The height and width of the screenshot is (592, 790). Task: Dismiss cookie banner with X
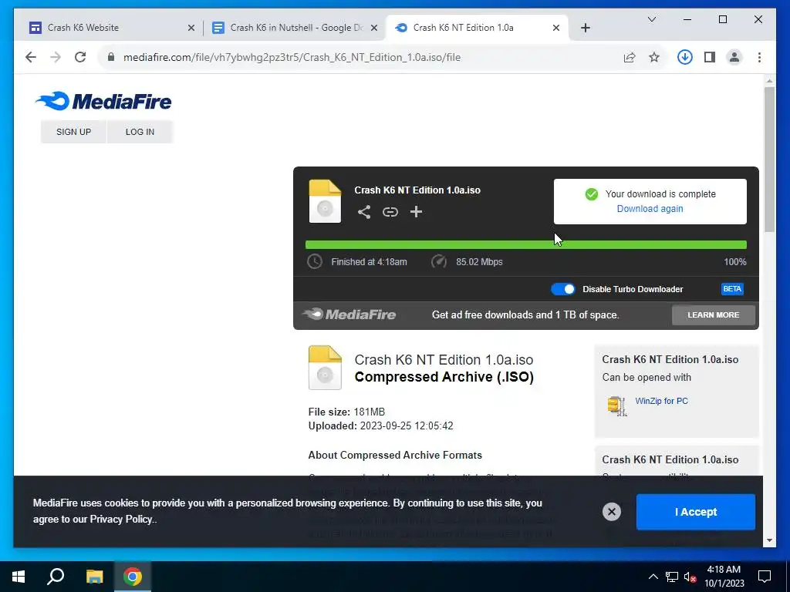tap(612, 512)
